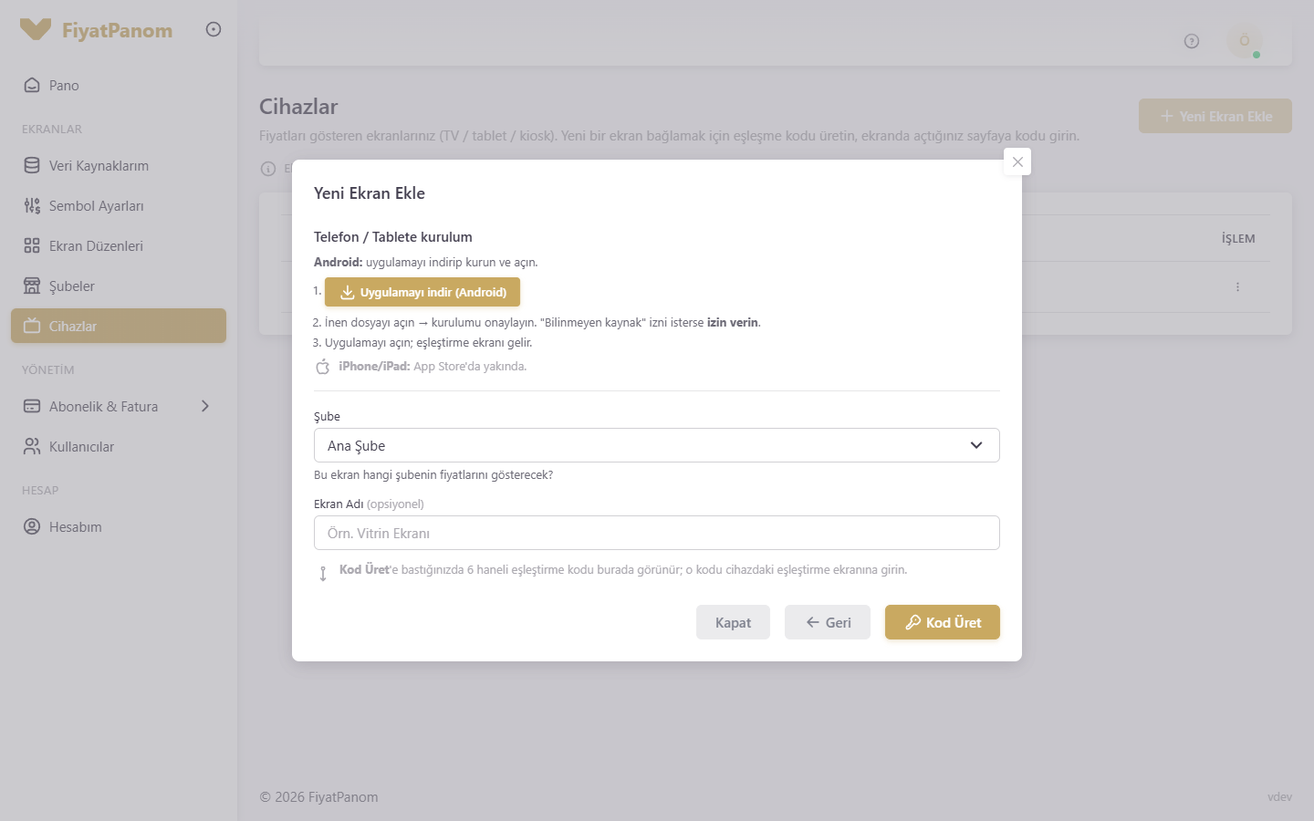Viewport: 1314px width, 821px height.
Task: Open help question mark icon
Action: (x=1192, y=41)
